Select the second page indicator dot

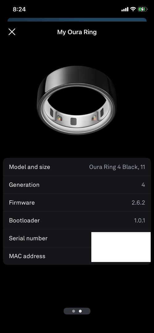pos(80,311)
